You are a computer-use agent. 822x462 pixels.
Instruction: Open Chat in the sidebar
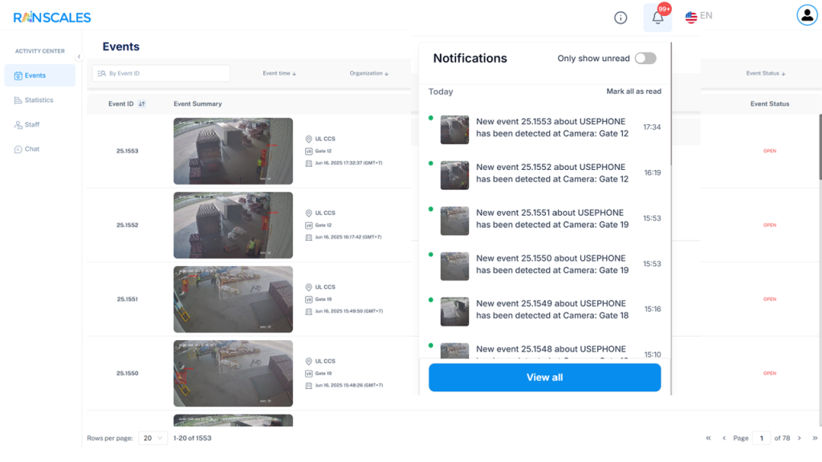click(31, 149)
